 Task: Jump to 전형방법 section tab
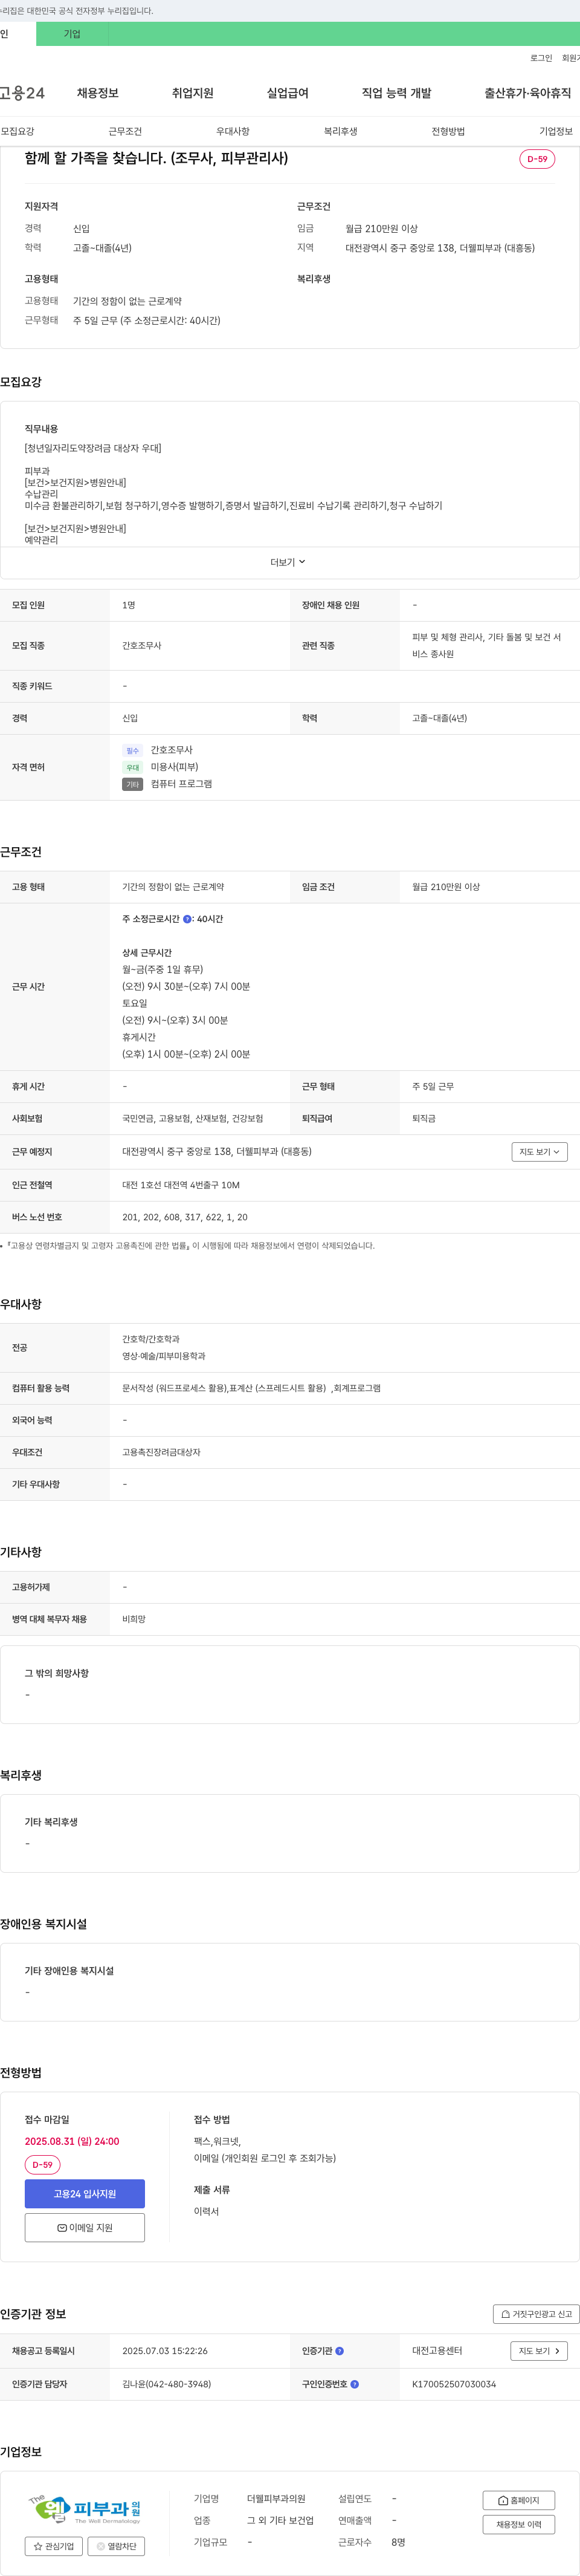pyautogui.click(x=448, y=131)
